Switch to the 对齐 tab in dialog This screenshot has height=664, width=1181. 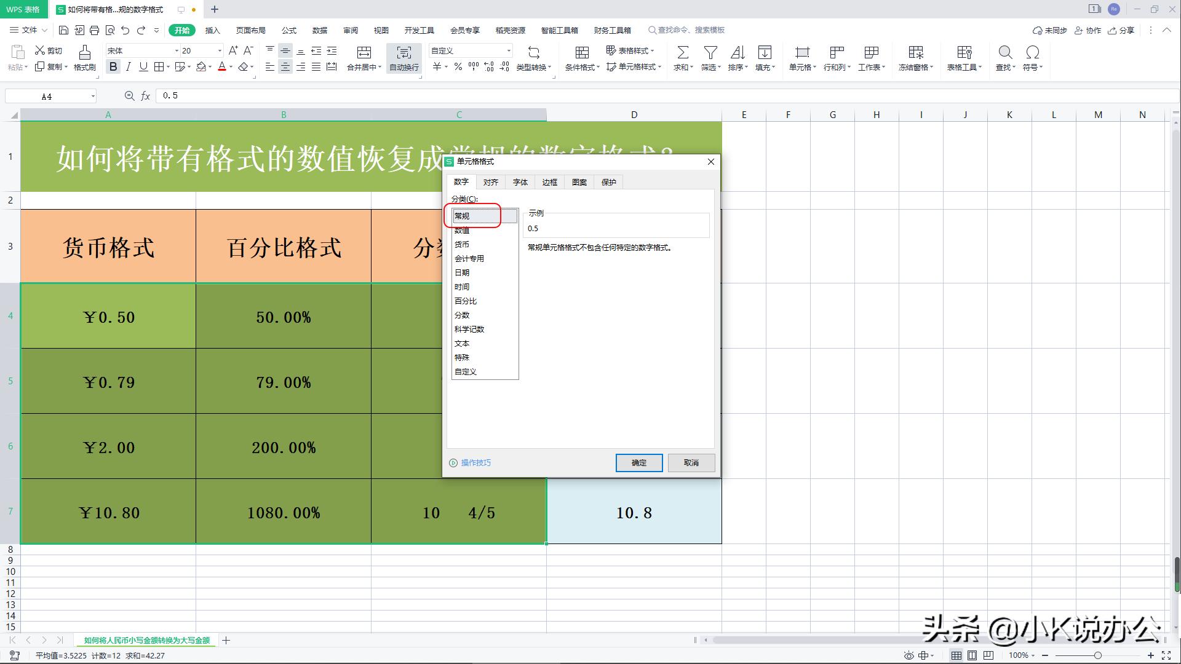(x=490, y=182)
